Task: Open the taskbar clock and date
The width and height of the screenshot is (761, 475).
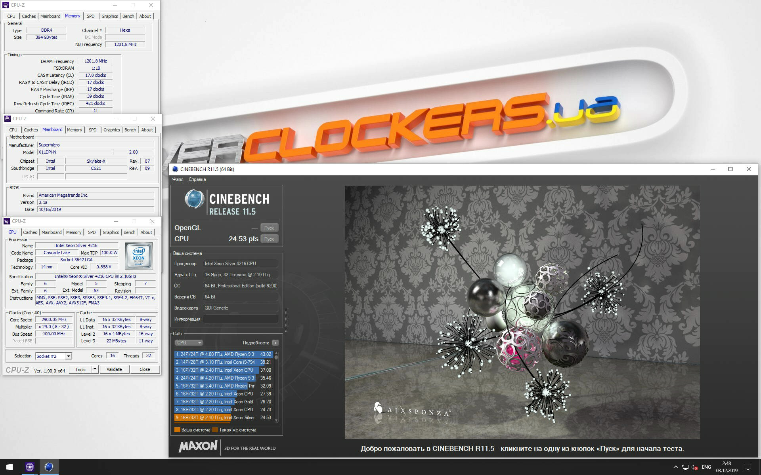Action: pyautogui.click(x=727, y=467)
